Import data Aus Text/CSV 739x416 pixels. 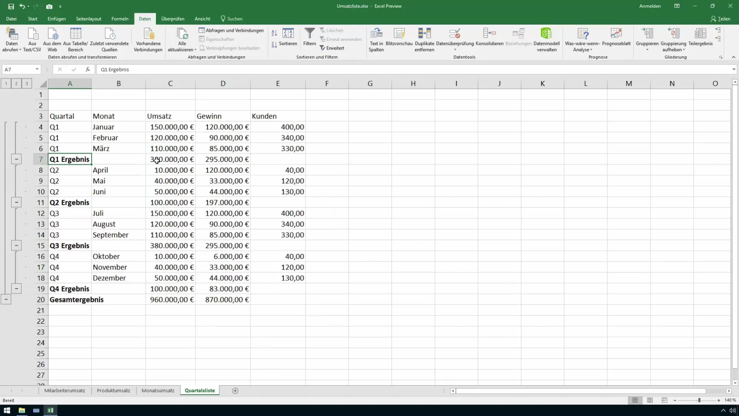(32, 40)
